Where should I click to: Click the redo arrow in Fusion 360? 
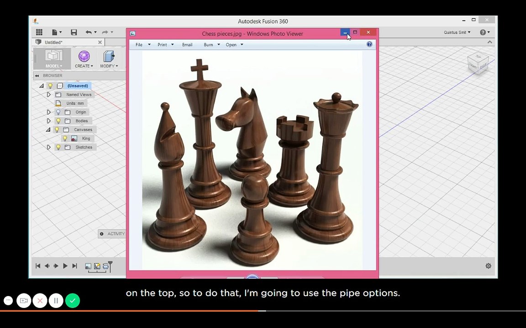105,32
